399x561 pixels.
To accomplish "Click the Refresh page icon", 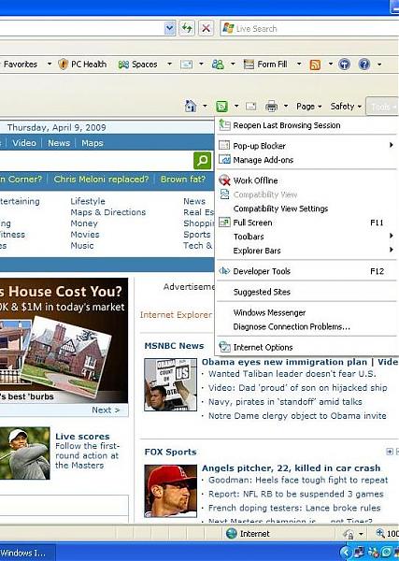I will (187, 28).
